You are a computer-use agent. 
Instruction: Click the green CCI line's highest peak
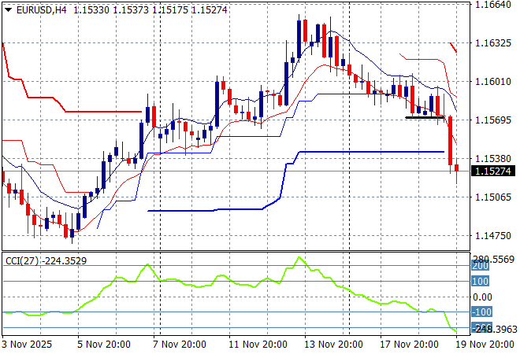(x=299, y=257)
